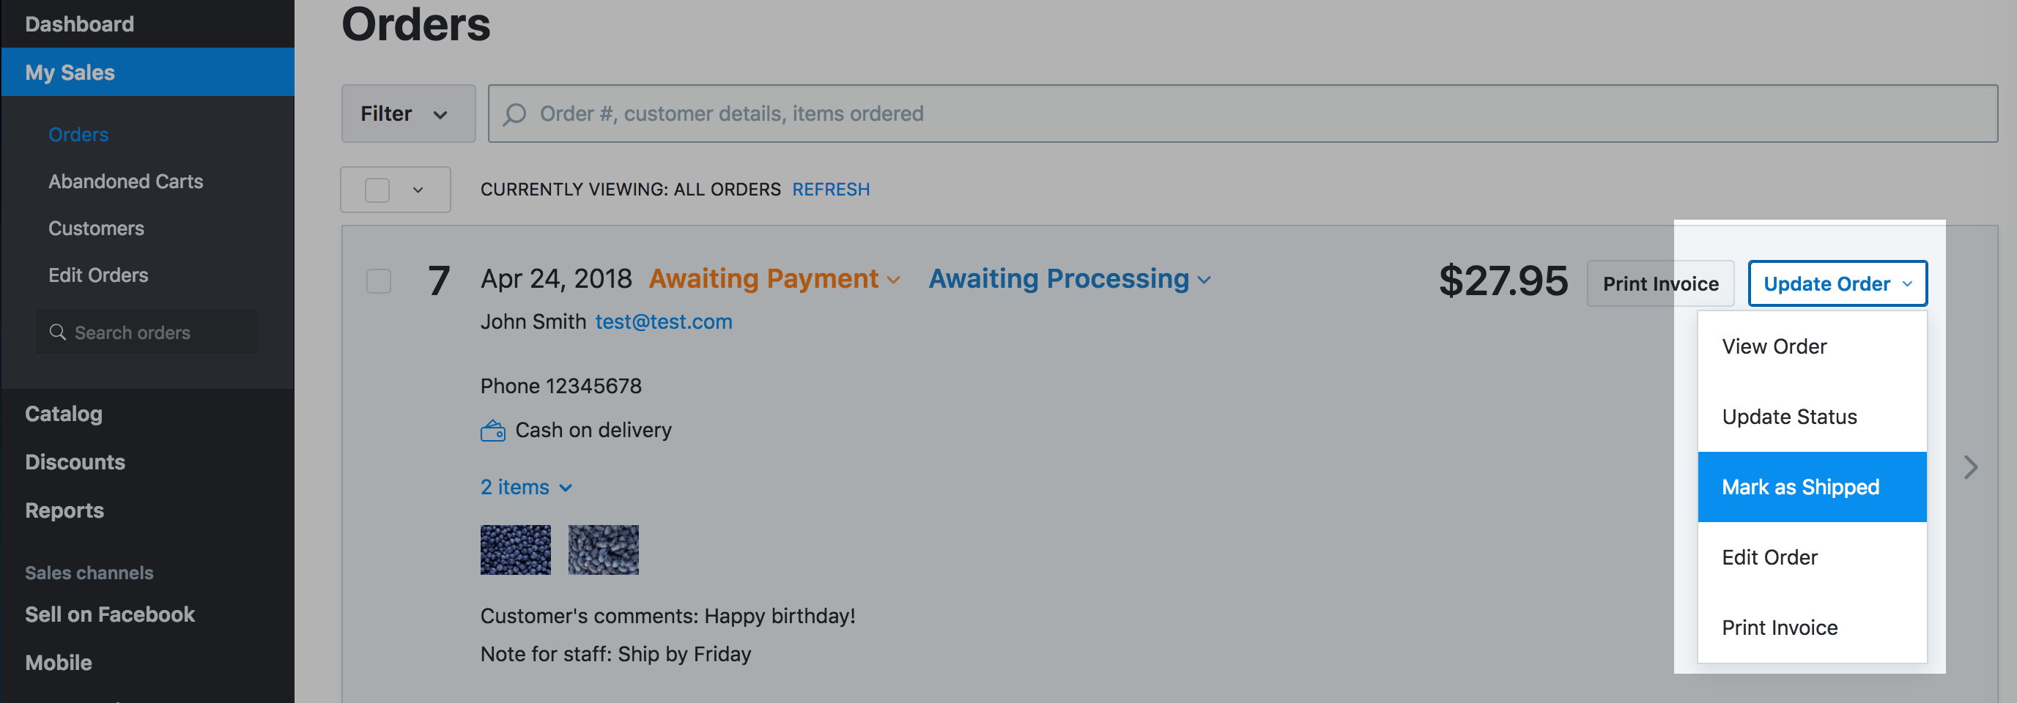
Task: Open the first blueberry product thumbnail
Action: (x=515, y=549)
